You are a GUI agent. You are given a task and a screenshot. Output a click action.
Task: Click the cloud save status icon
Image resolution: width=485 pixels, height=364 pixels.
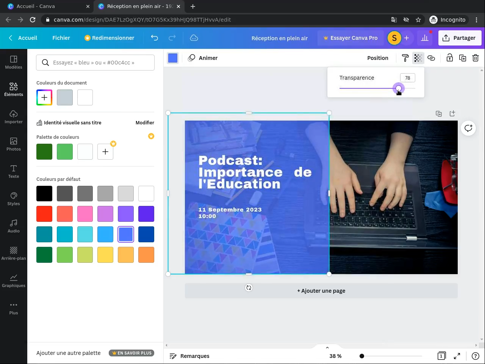click(194, 38)
